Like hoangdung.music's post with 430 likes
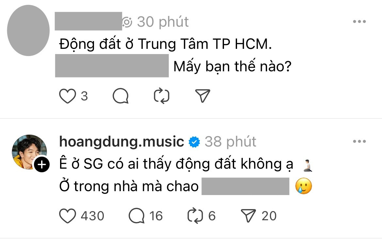 tap(68, 216)
